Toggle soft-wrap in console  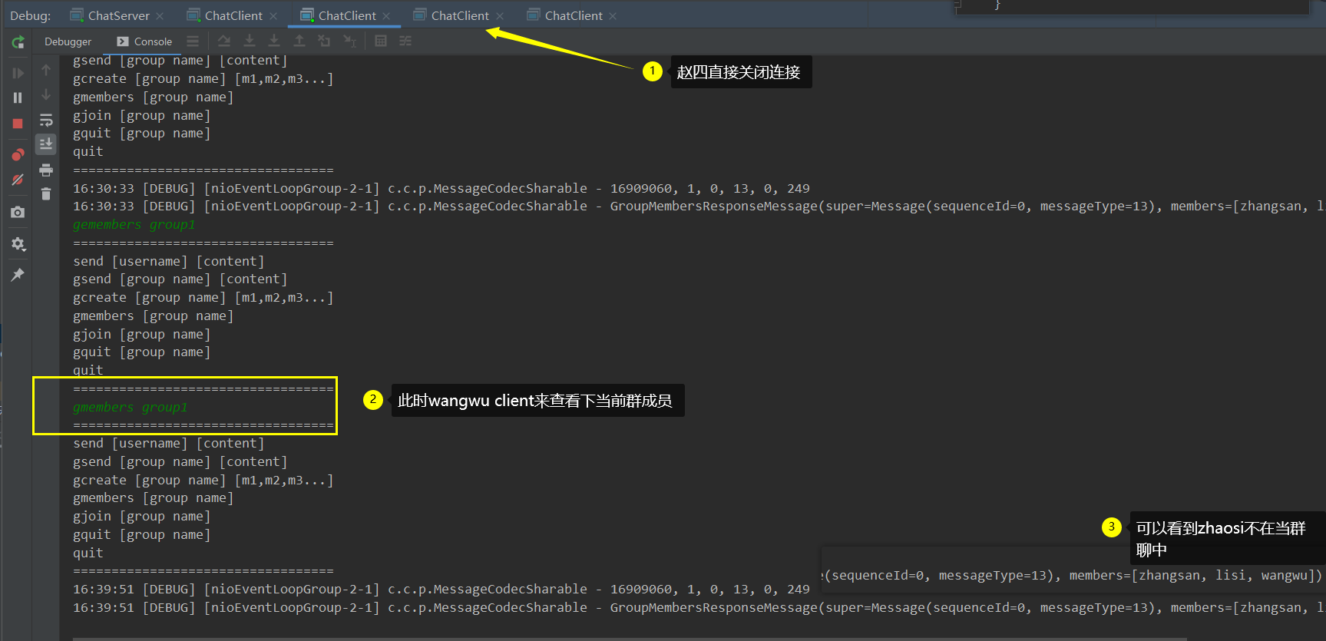[x=46, y=120]
